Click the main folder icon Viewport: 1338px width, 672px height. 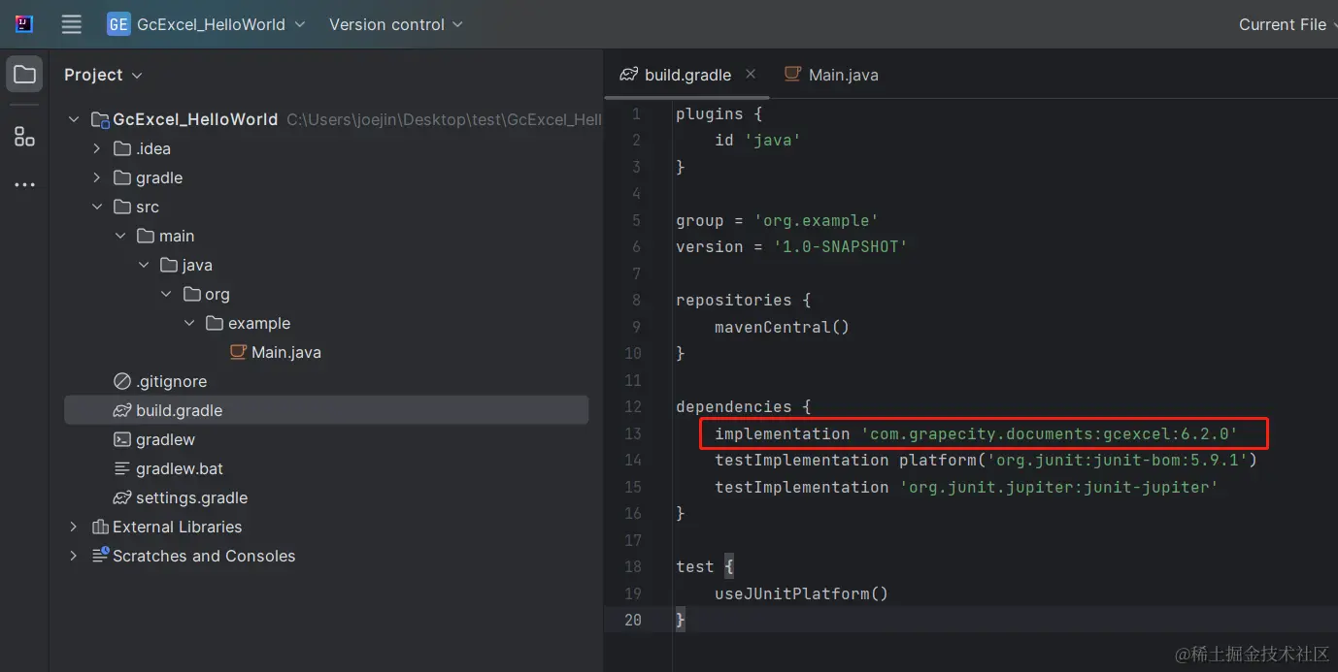pos(146,236)
